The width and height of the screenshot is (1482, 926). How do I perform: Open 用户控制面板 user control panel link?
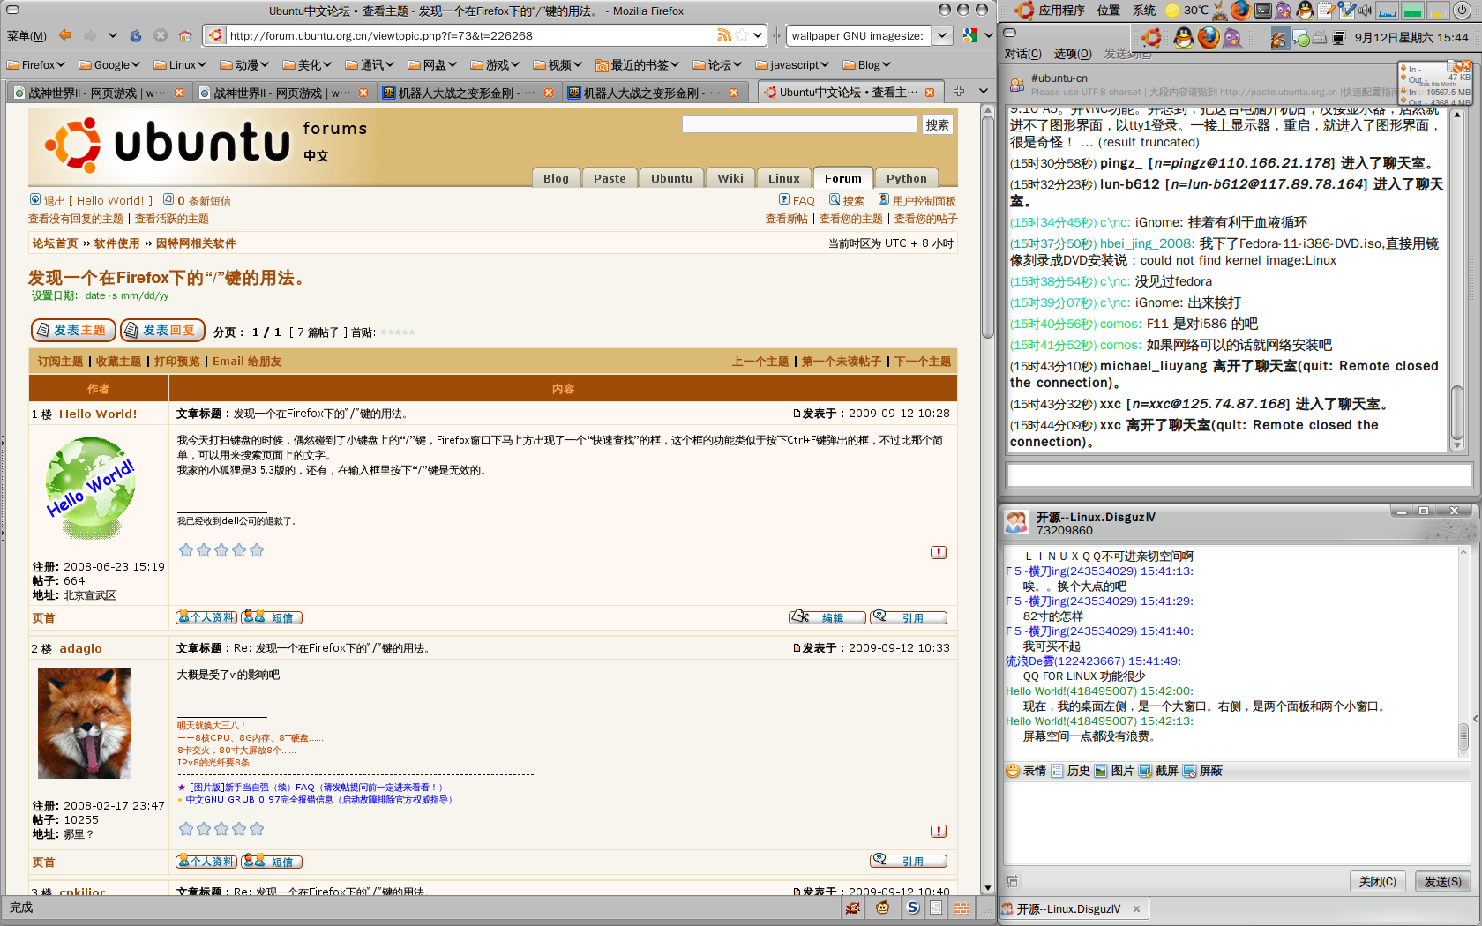tap(917, 200)
